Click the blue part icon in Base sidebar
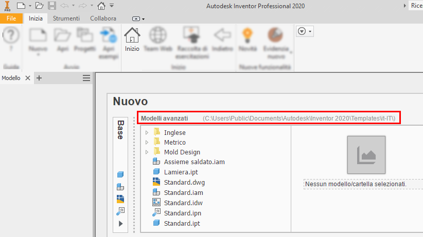423x237 pixels. [120, 174]
